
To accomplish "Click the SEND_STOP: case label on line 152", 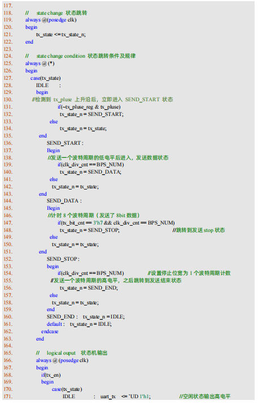I will pyautogui.click(x=63, y=259).
